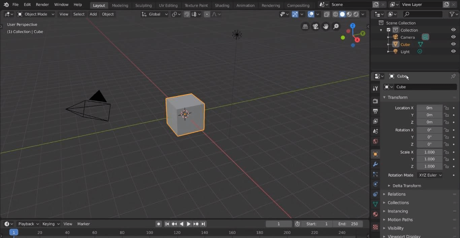Open the Texture properties checker tab
This screenshot has height=238, width=460.
coord(375,227)
